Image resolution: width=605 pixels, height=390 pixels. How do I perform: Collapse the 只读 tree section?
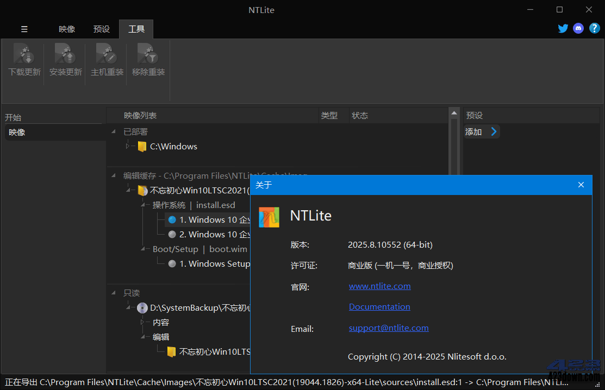pos(113,292)
